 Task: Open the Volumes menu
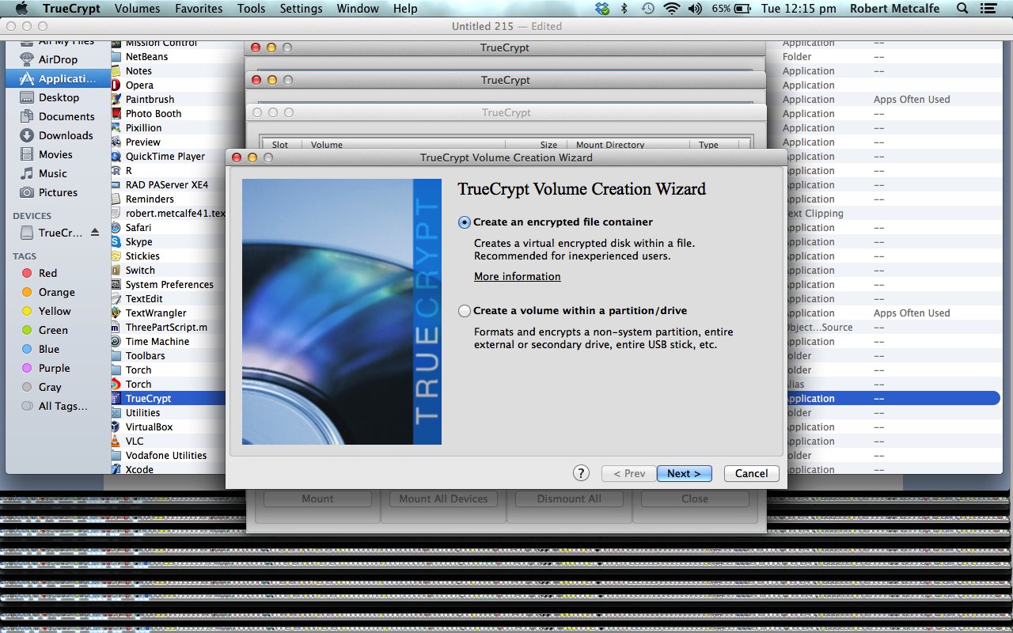(x=137, y=9)
